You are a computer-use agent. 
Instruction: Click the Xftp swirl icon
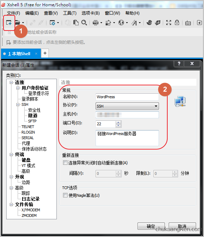tap(149, 23)
